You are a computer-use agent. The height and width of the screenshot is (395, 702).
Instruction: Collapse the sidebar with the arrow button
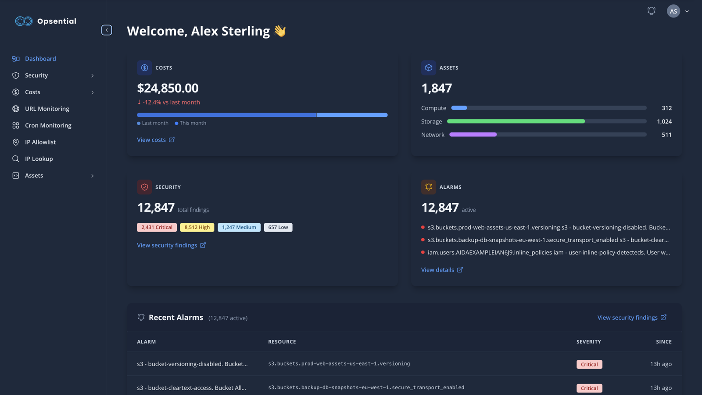(107, 30)
